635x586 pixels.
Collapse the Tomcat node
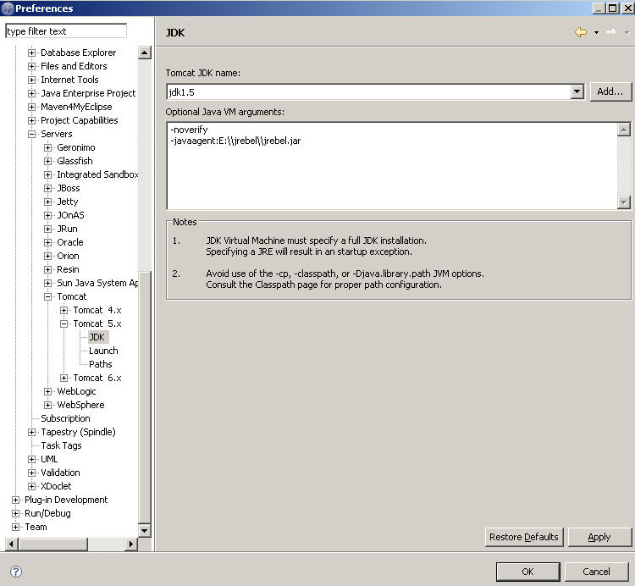[47, 296]
